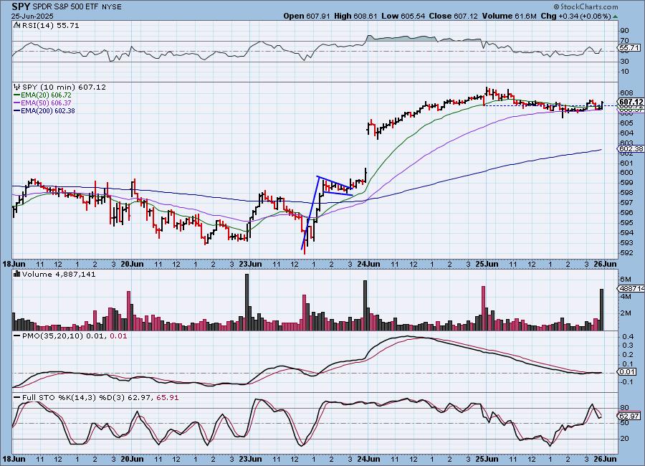This screenshot has height=466, width=645.
Task: Click the High 608.61 value
Action: coord(355,16)
